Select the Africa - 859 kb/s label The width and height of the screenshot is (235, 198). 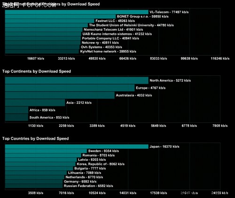pos(42,110)
